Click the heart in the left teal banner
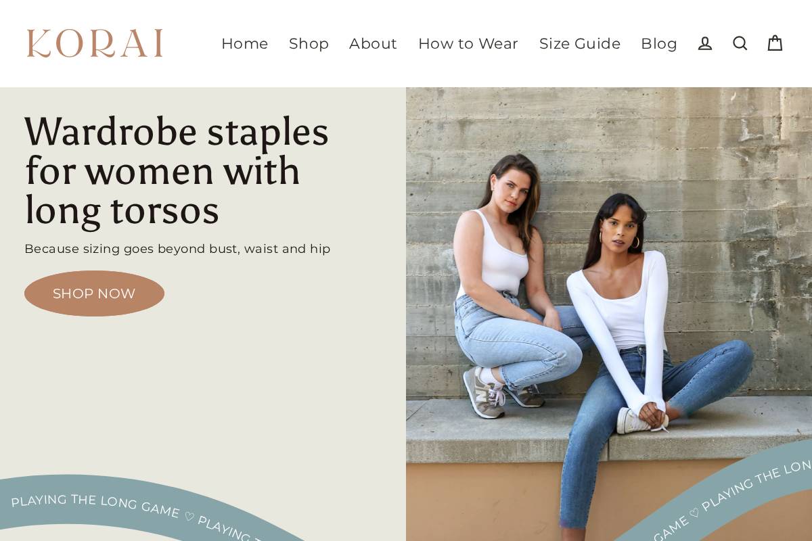The image size is (812, 541). 189,517
